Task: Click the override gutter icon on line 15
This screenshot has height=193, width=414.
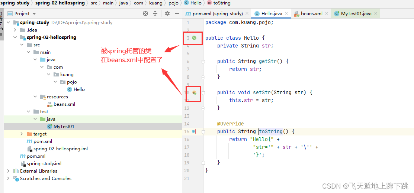Action: click(x=194, y=131)
